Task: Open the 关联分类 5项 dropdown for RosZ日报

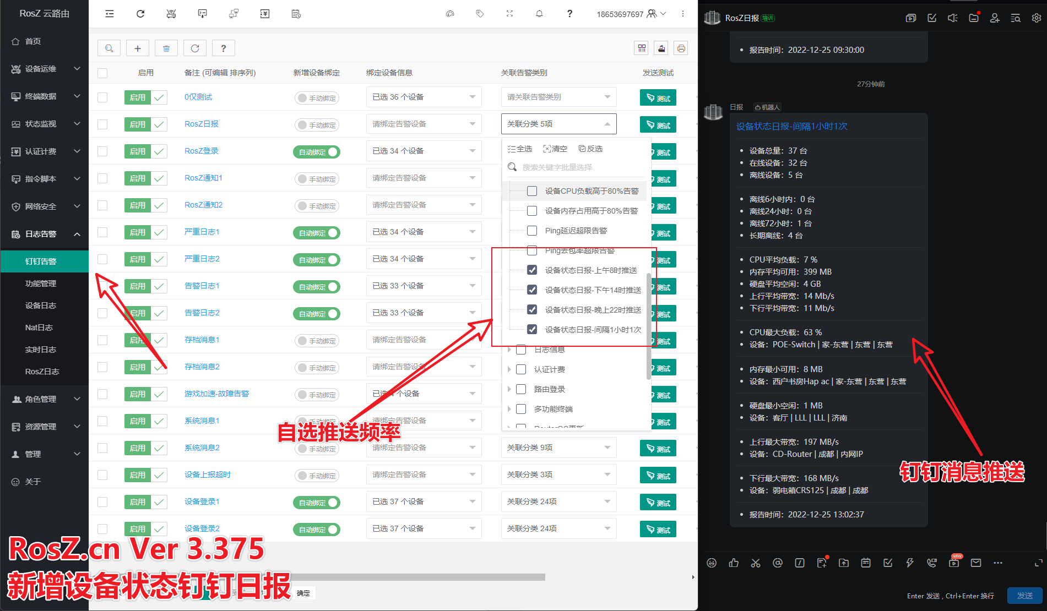Action: (558, 124)
